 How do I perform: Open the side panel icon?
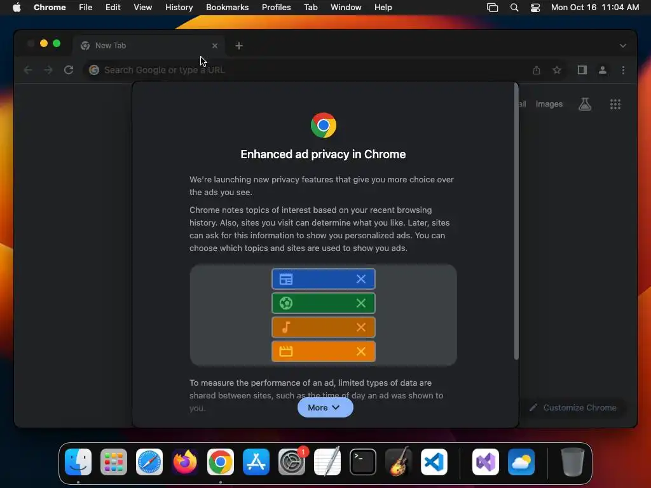pos(582,70)
